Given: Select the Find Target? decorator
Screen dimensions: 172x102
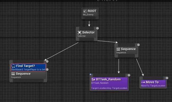Looking at the screenshot, I should (28, 67).
